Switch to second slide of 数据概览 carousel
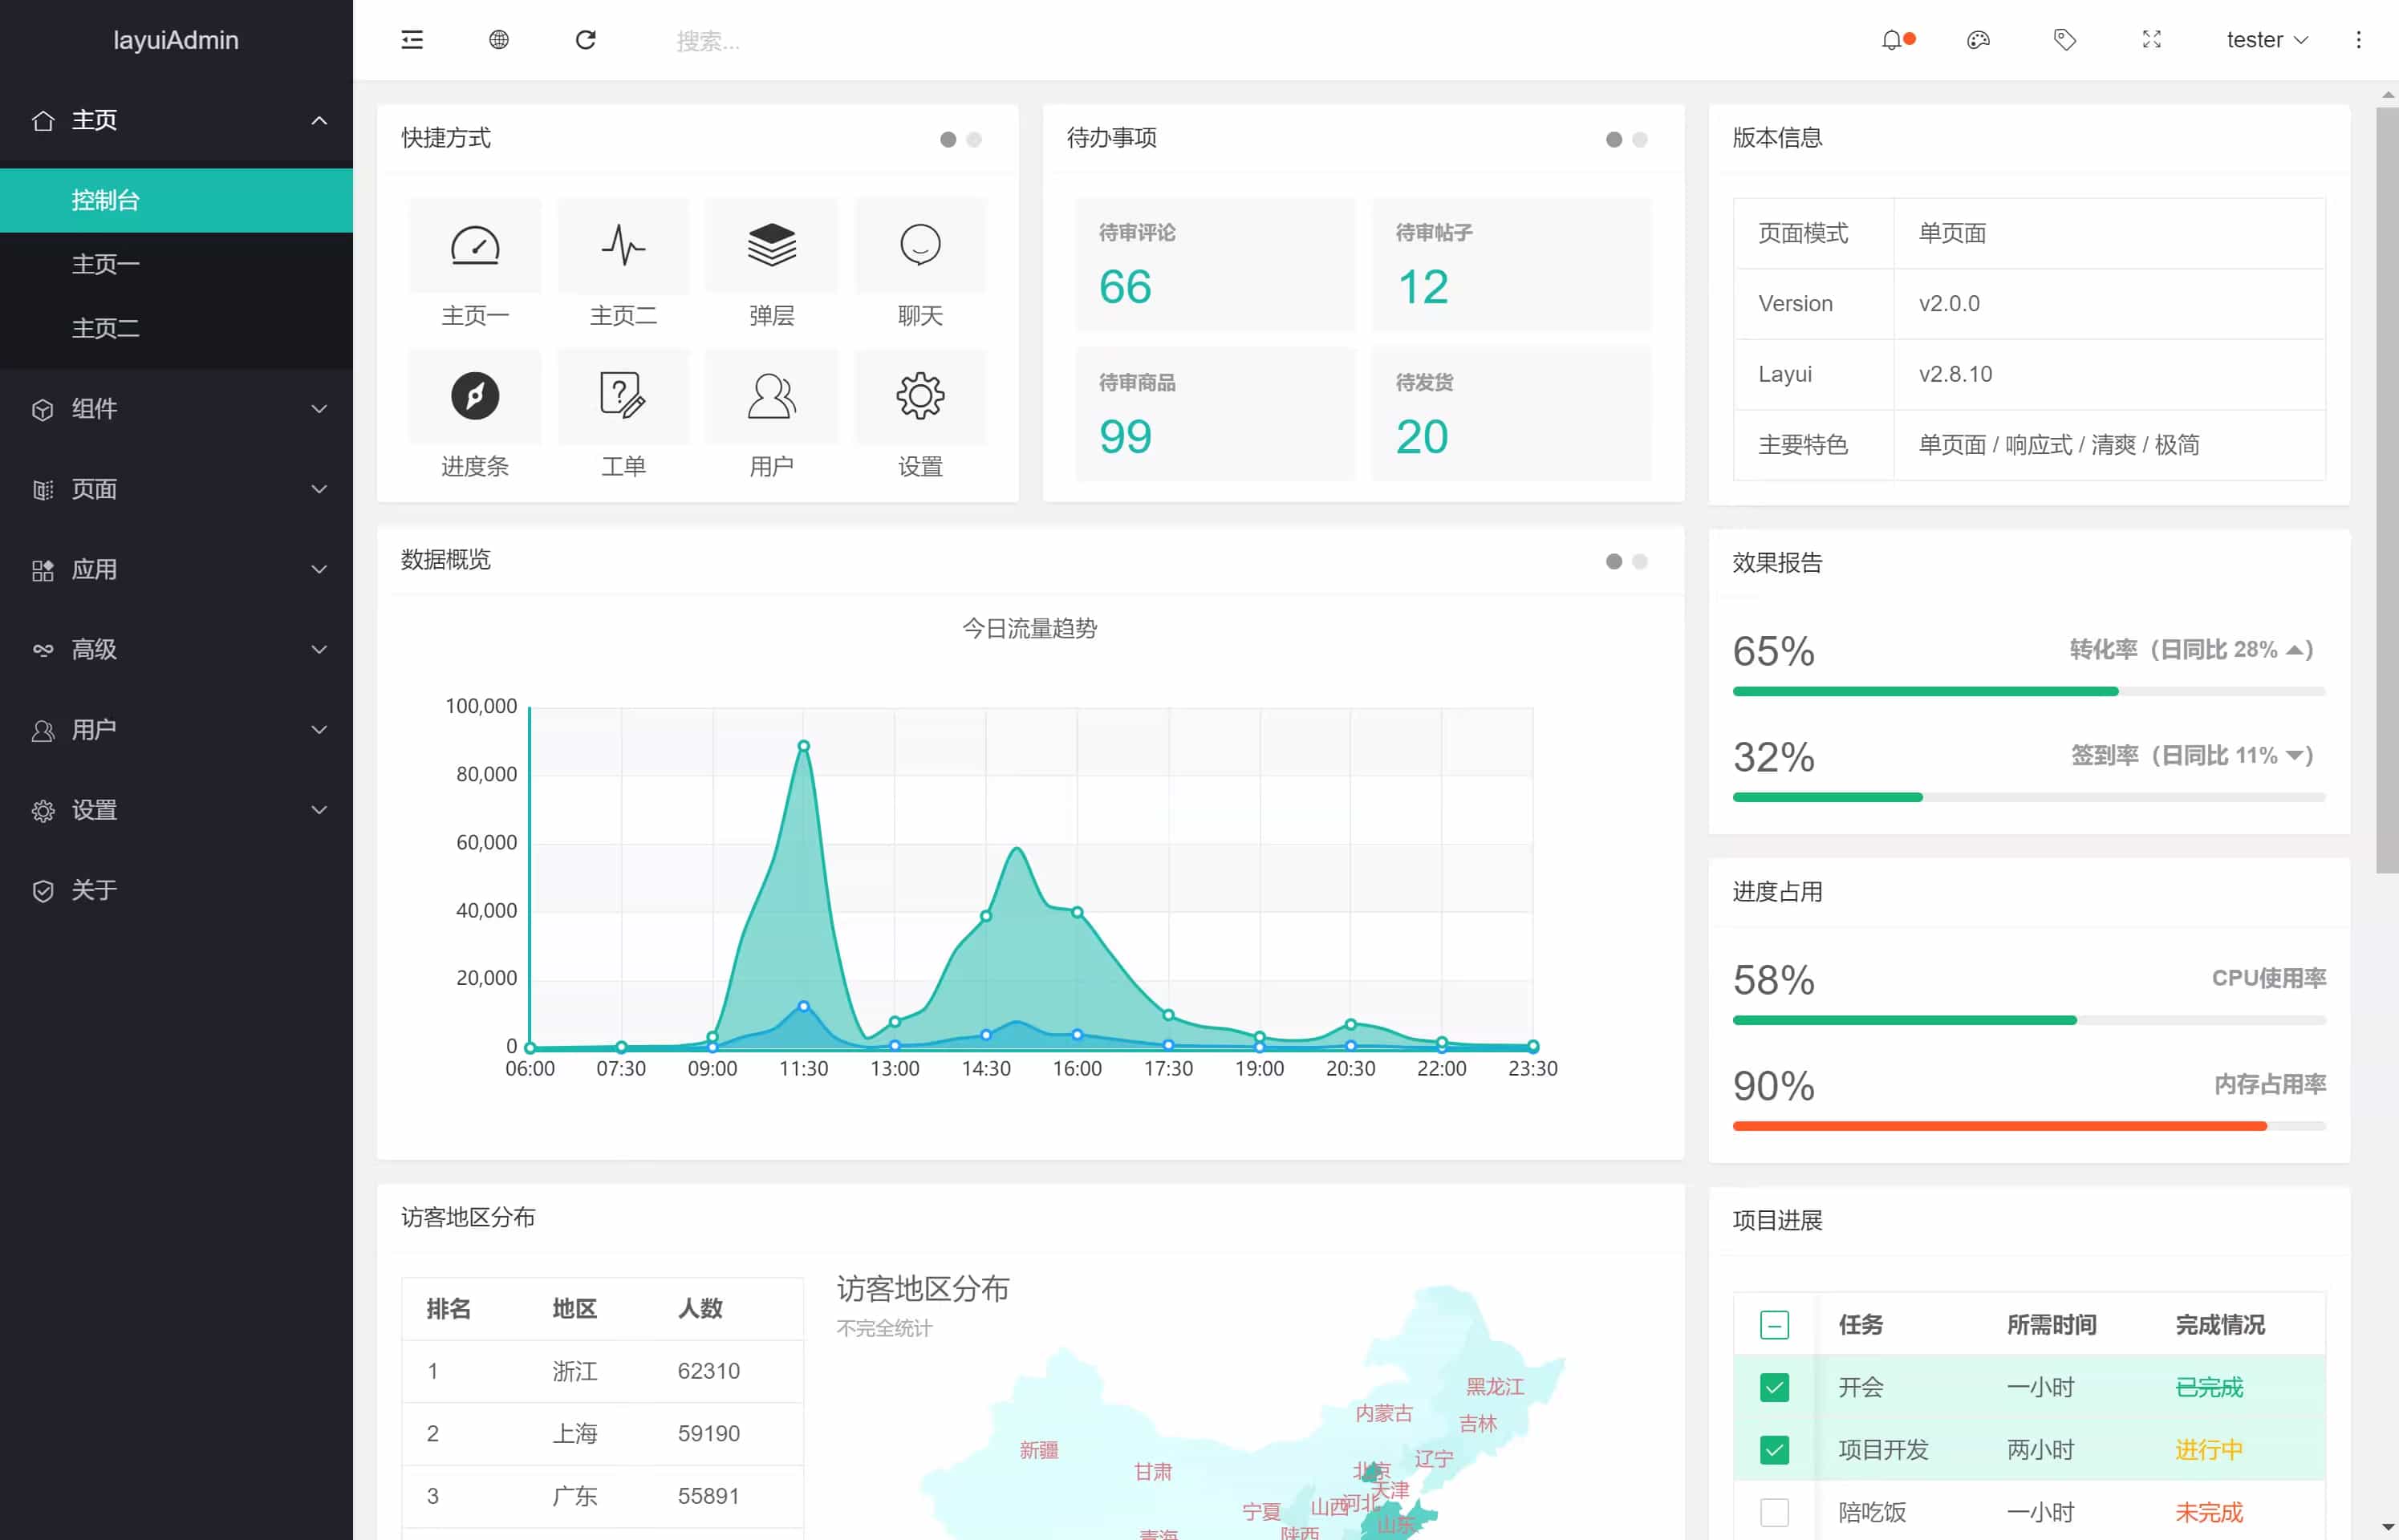Viewport: 2399px width, 1540px height. [x=1640, y=562]
